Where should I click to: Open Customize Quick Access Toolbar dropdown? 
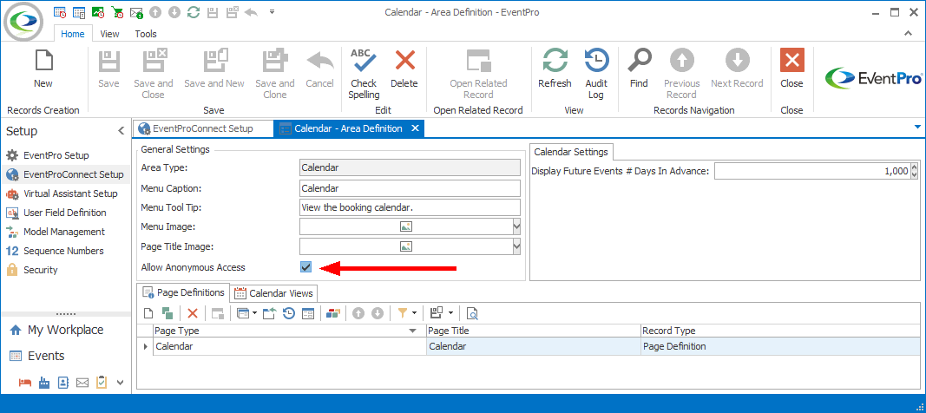272,12
